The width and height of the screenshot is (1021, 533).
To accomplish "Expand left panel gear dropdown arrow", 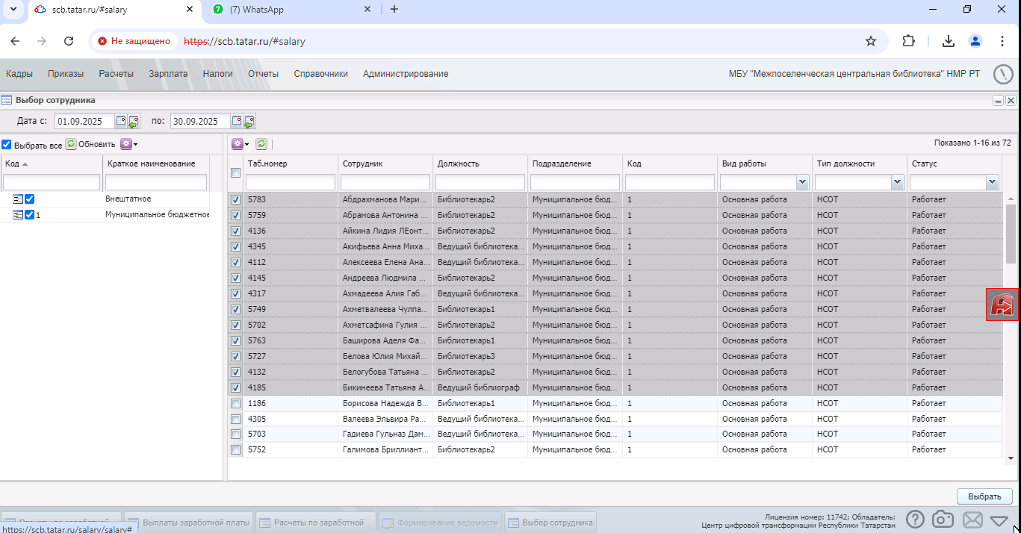I will (136, 144).
